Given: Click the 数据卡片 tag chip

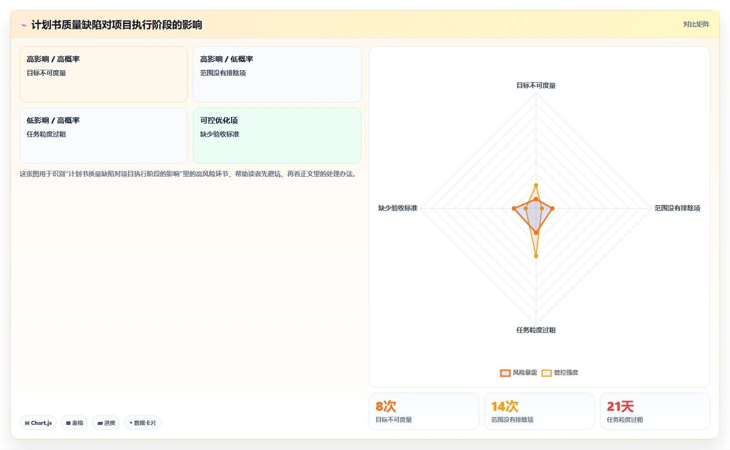Looking at the screenshot, I should tap(143, 423).
